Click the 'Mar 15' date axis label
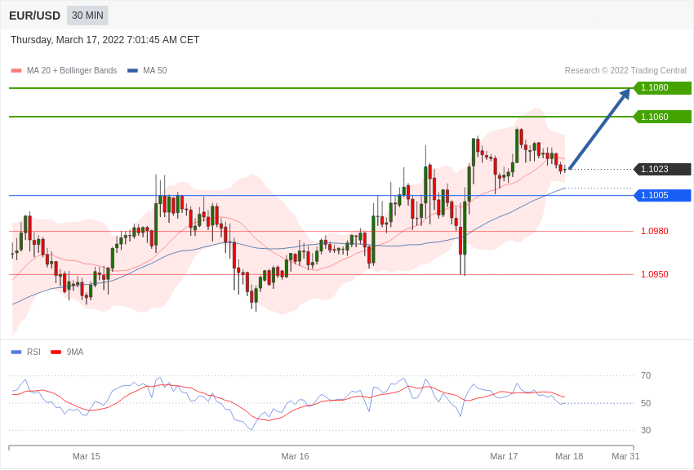Screen dimensions: 694x470 point(87,456)
